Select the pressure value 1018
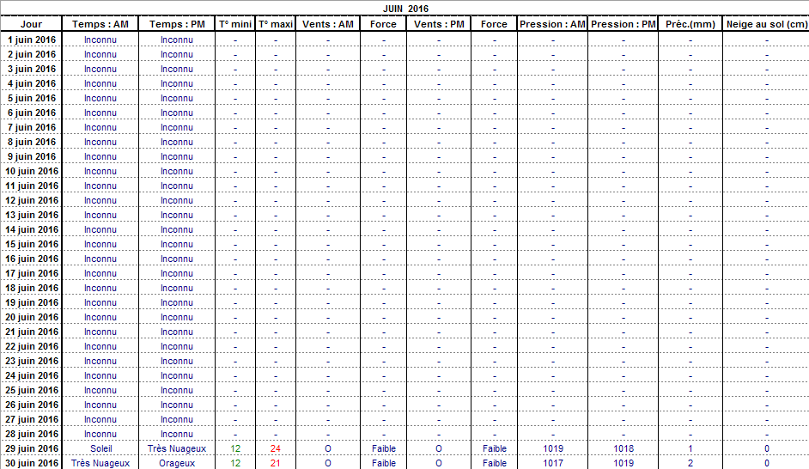This screenshot has width=809, height=469. [x=623, y=448]
